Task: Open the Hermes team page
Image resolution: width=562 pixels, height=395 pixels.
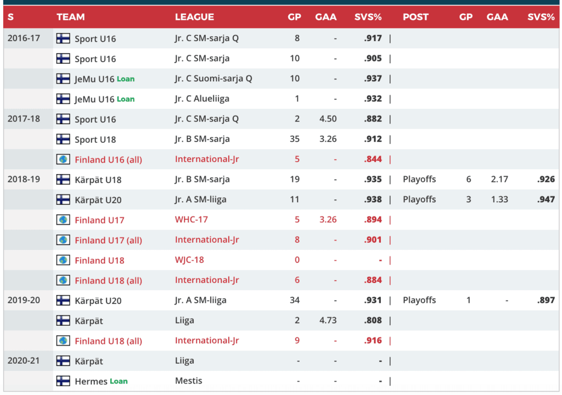Action: [91, 381]
